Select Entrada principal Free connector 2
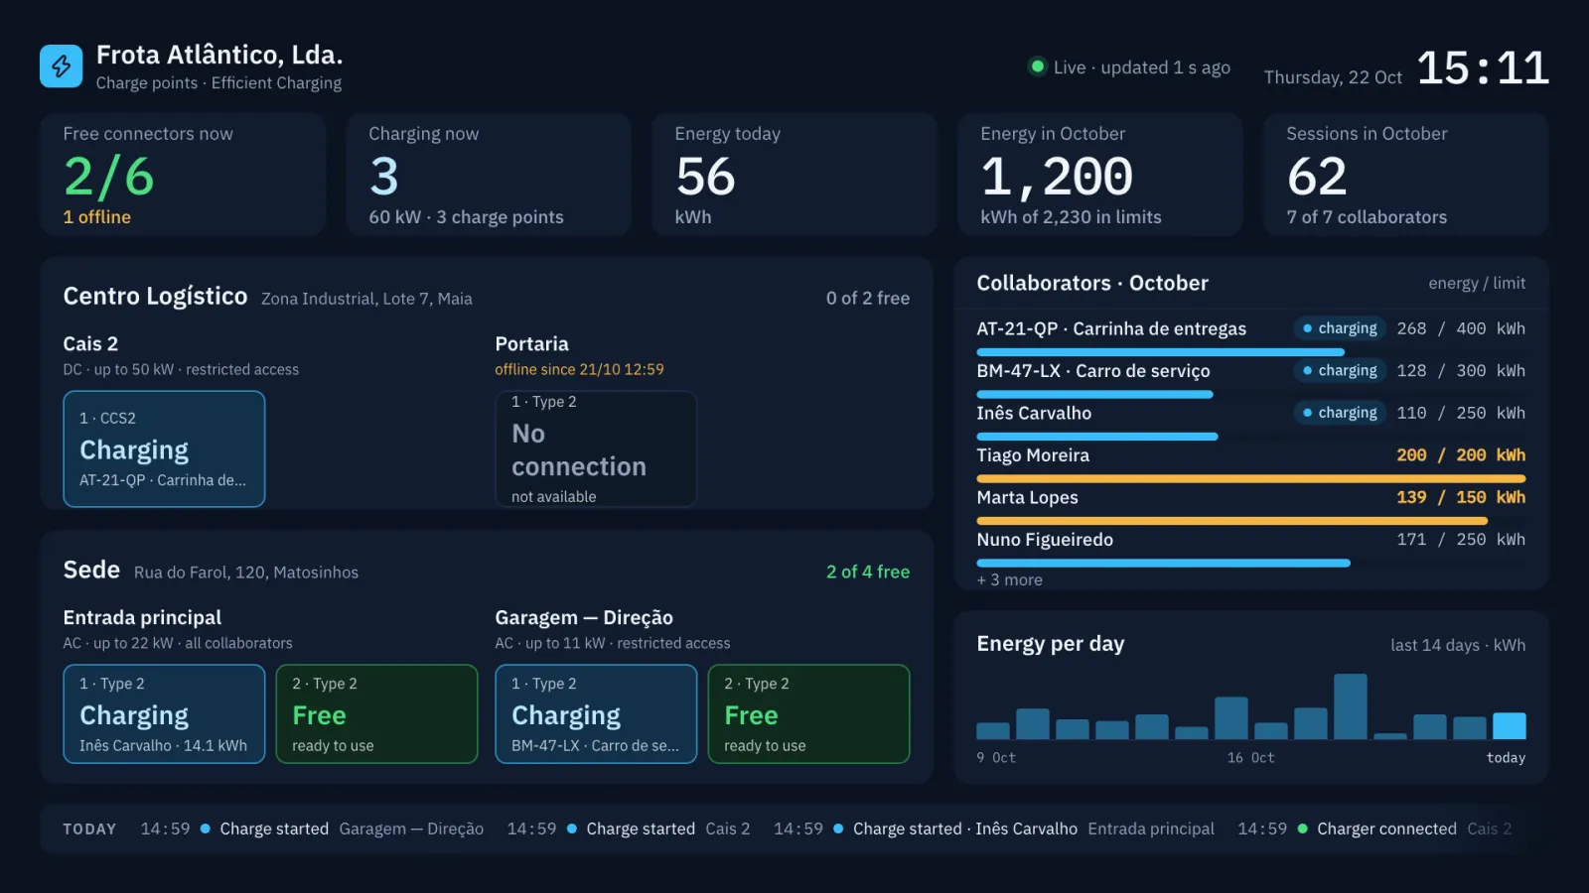The width and height of the screenshot is (1589, 893). pyautogui.click(x=376, y=714)
